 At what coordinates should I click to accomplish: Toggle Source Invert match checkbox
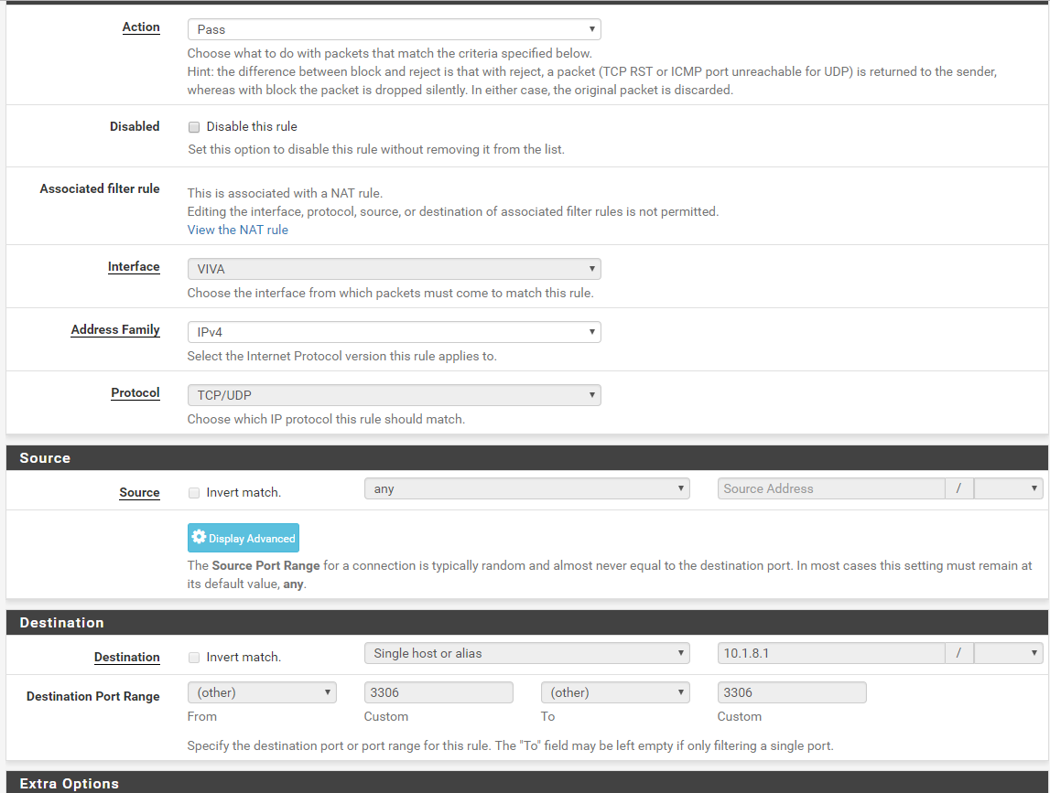[194, 493]
